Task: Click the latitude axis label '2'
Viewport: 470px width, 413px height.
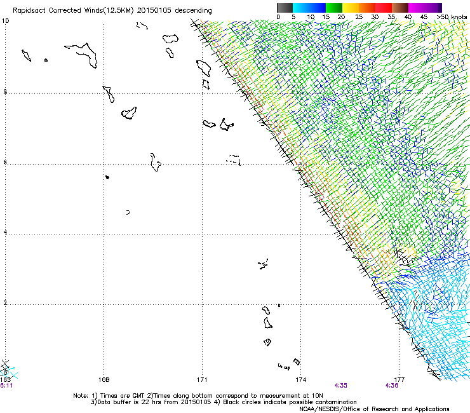Action: [x=5, y=302]
